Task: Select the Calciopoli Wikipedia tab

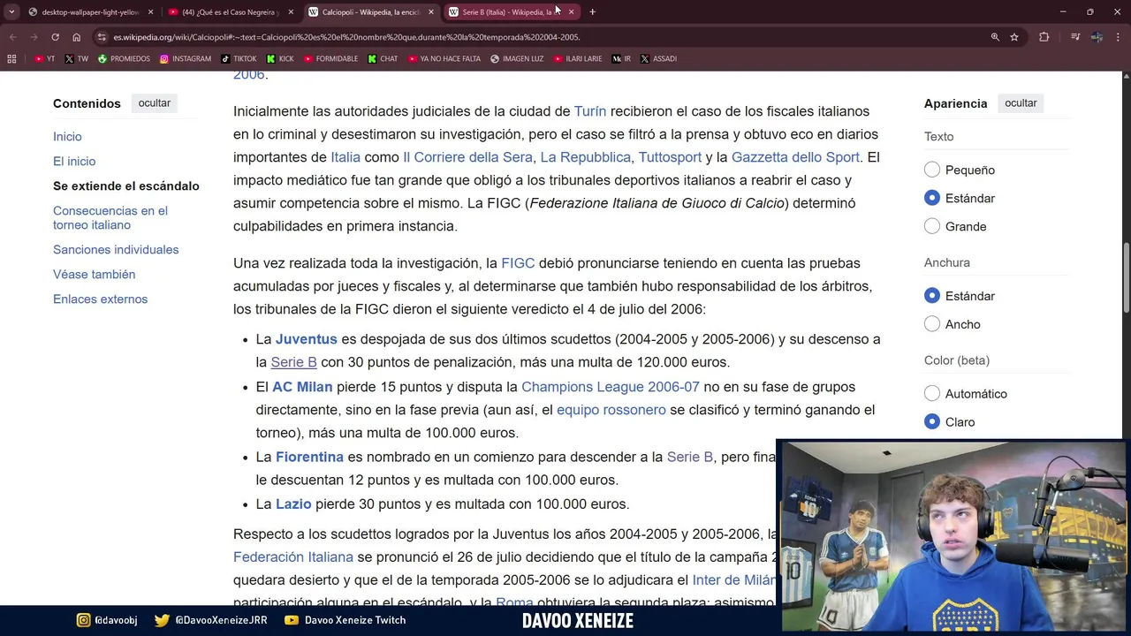Action: [370, 12]
